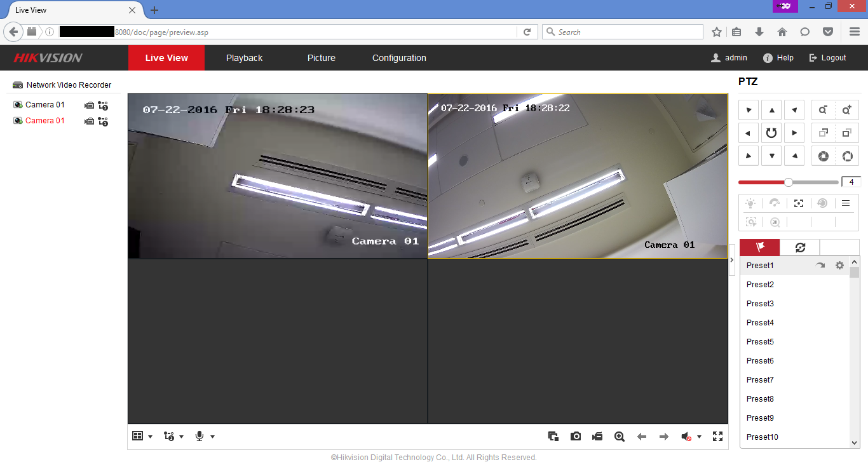Viewport: 868px width, 469px height.
Task: Click the auxiliary focus icon
Action: pyautogui.click(x=799, y=203)
